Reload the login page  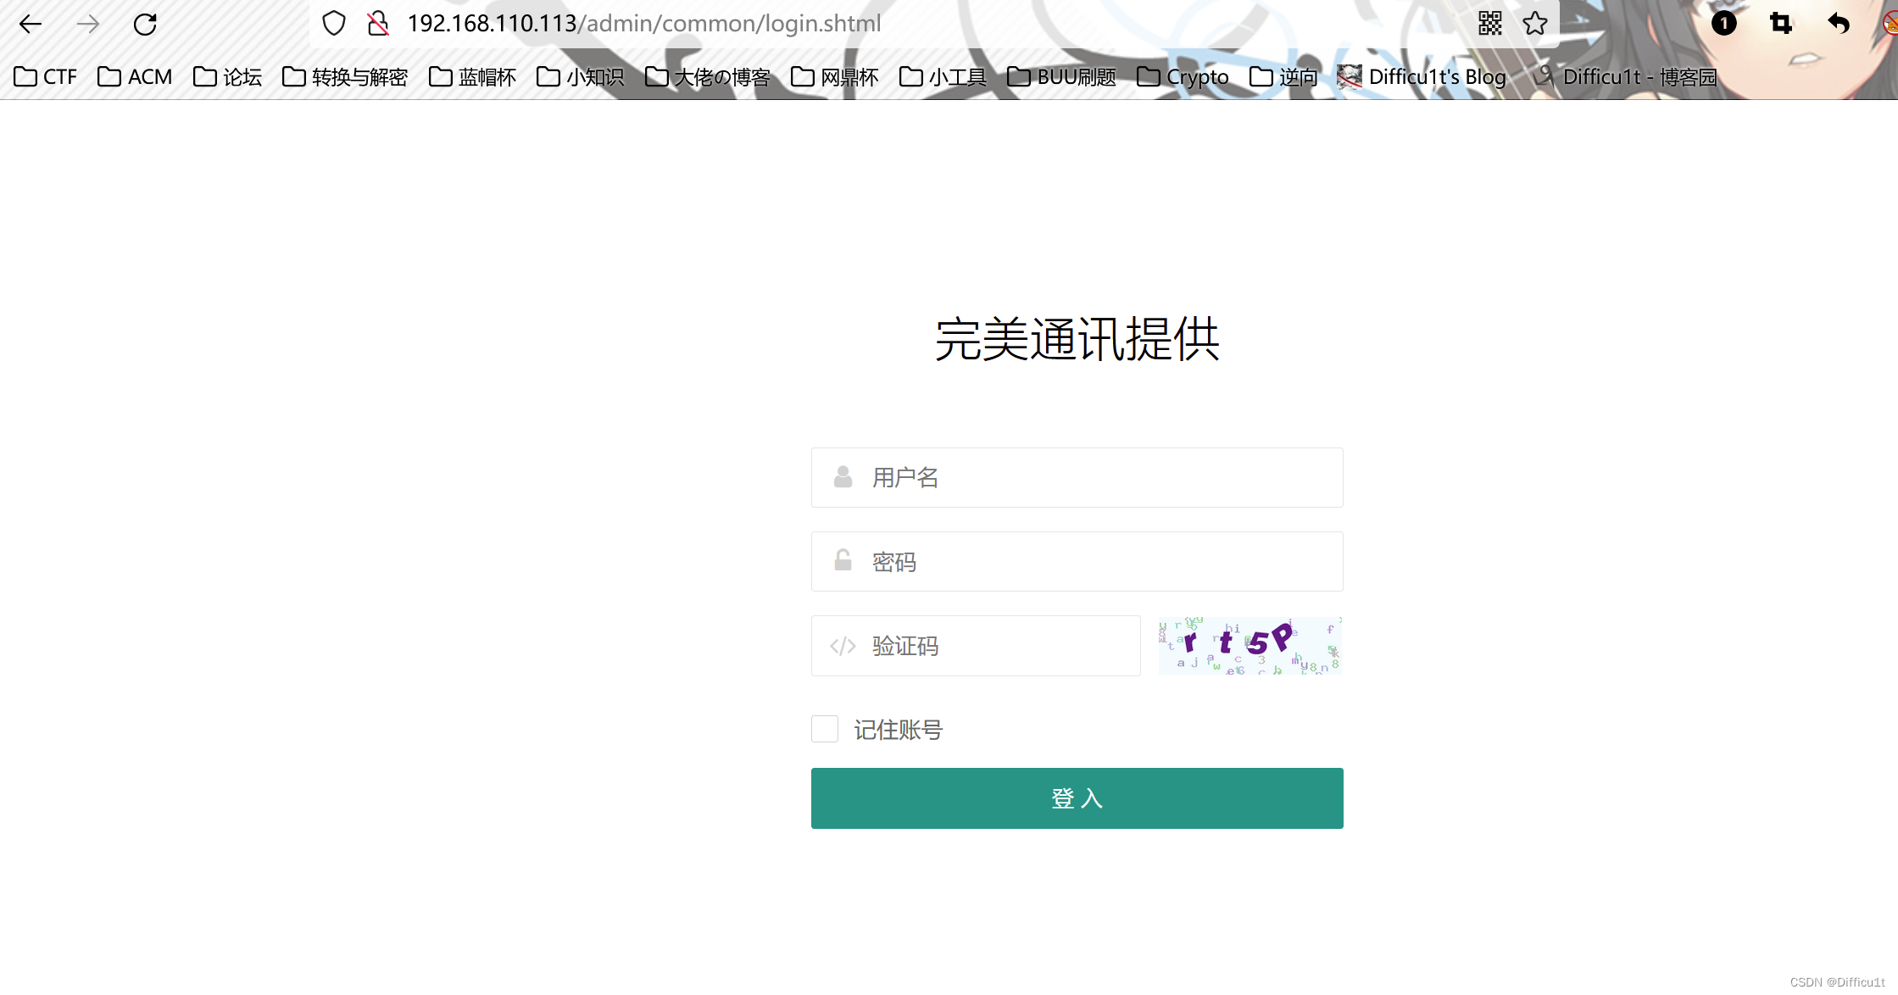(x=146, y=24)
